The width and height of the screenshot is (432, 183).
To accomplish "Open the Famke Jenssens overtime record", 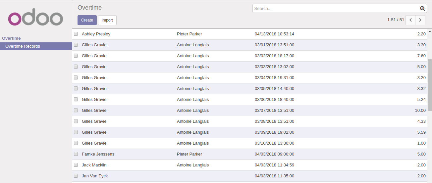I will tap(98, 154).
